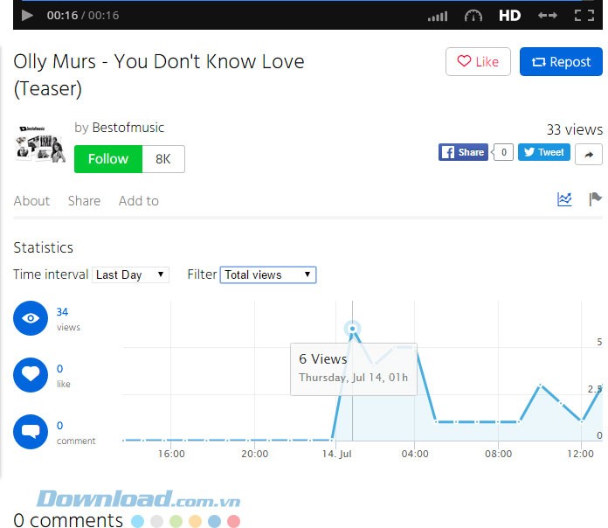This screenshot has height=528, width=608.
Task: Toggle the statistics chart icon
Action: tap(564, 199)
